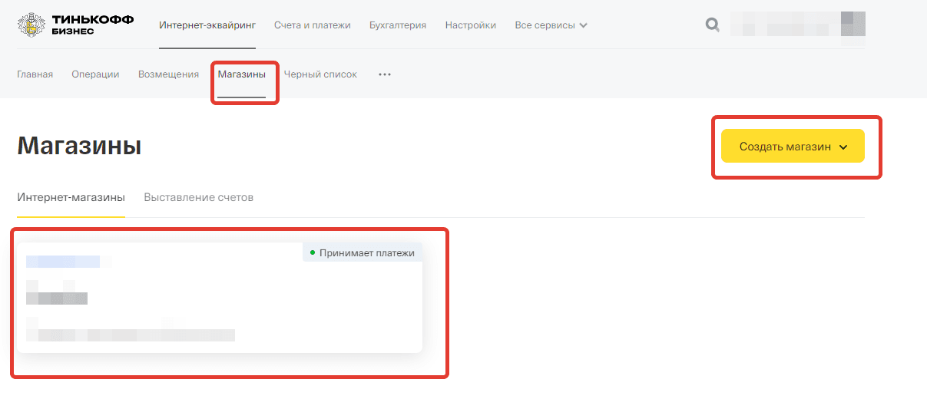Switch to the 'Выставление счетов' tab

pos(198,197)
